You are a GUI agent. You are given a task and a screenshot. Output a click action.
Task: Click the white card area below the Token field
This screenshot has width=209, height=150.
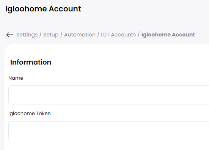[107, 145]
